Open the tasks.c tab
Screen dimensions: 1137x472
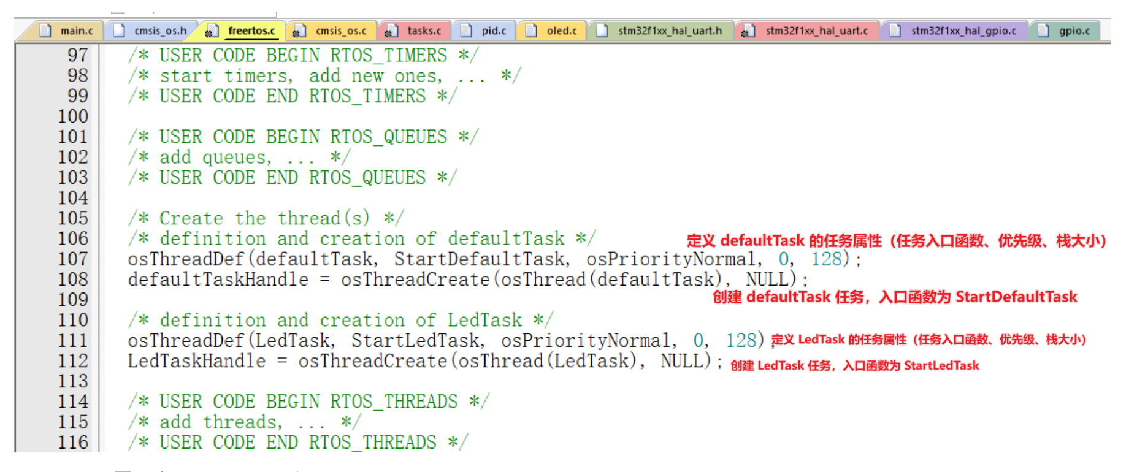[x=415, y=31]
